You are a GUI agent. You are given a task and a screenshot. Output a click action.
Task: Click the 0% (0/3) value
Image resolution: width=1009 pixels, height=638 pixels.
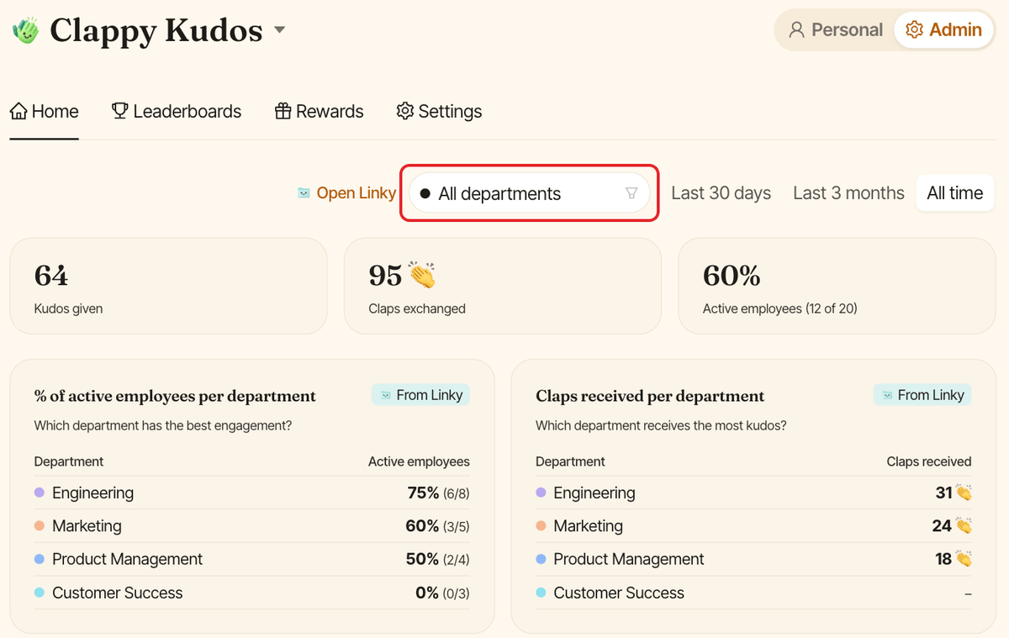[442, 593]
